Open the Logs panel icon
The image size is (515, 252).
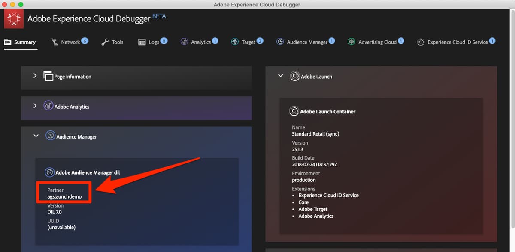(142, 42)
